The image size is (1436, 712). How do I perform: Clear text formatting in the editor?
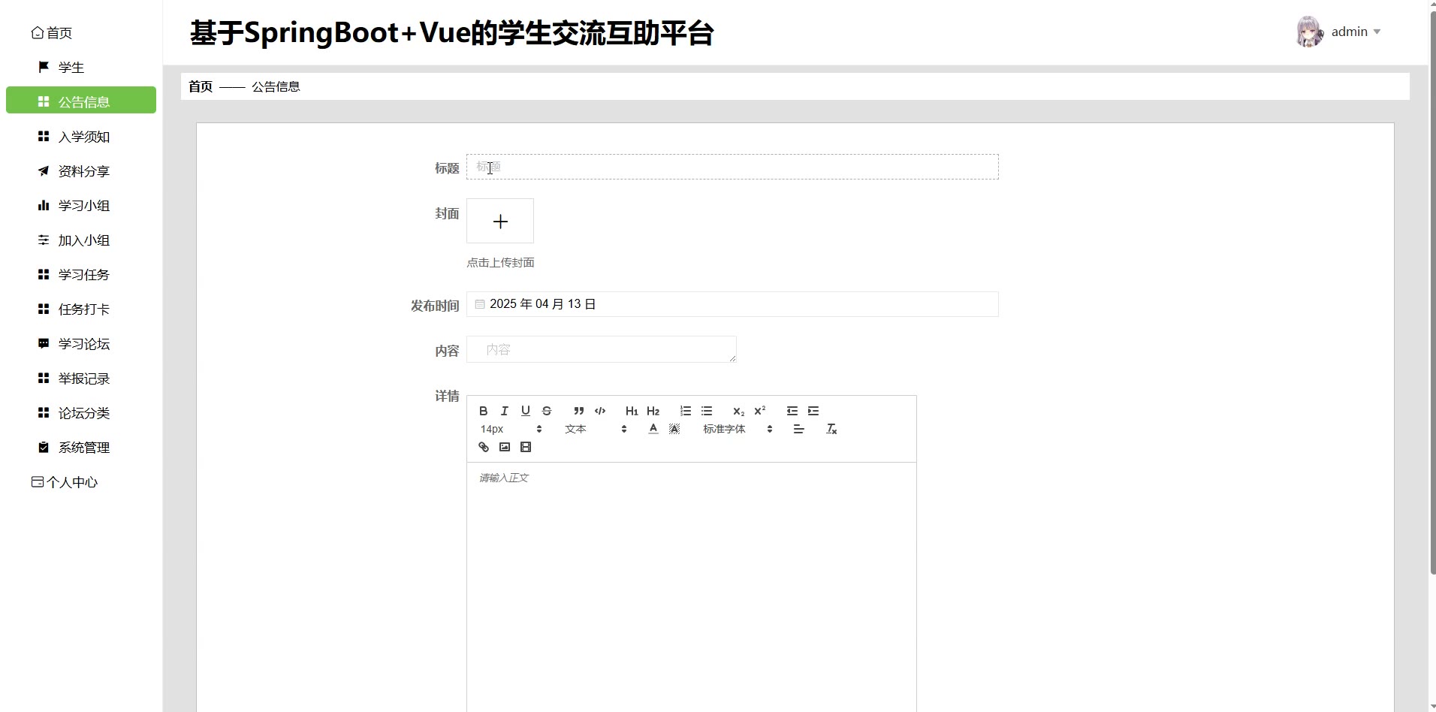(x=831, y=429)
